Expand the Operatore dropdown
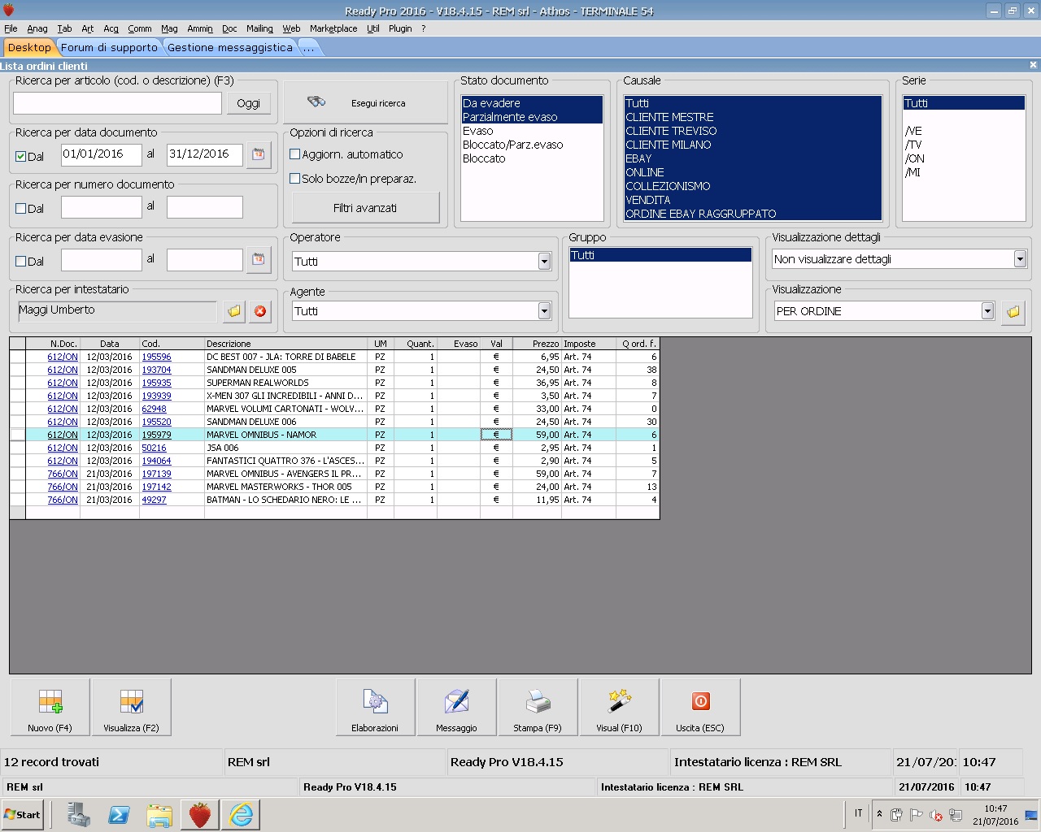Image resolution: width=1041 pixels, height=832 pixels. coord(544,262)
